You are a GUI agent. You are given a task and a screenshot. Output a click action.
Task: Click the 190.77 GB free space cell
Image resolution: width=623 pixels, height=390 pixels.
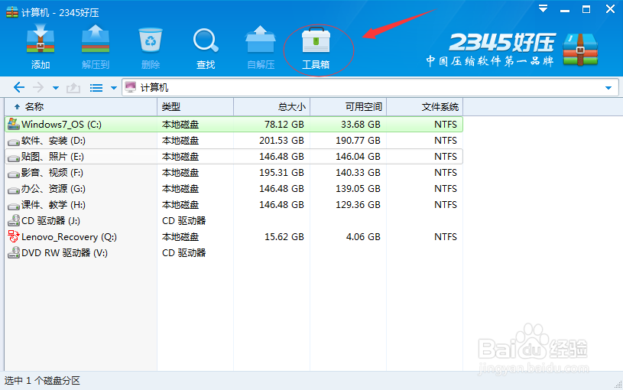(x=358, y=141)
